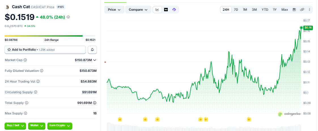Click the $0.08766 range low value
This screenshot has height=131, width=318.
click(11, 40)
